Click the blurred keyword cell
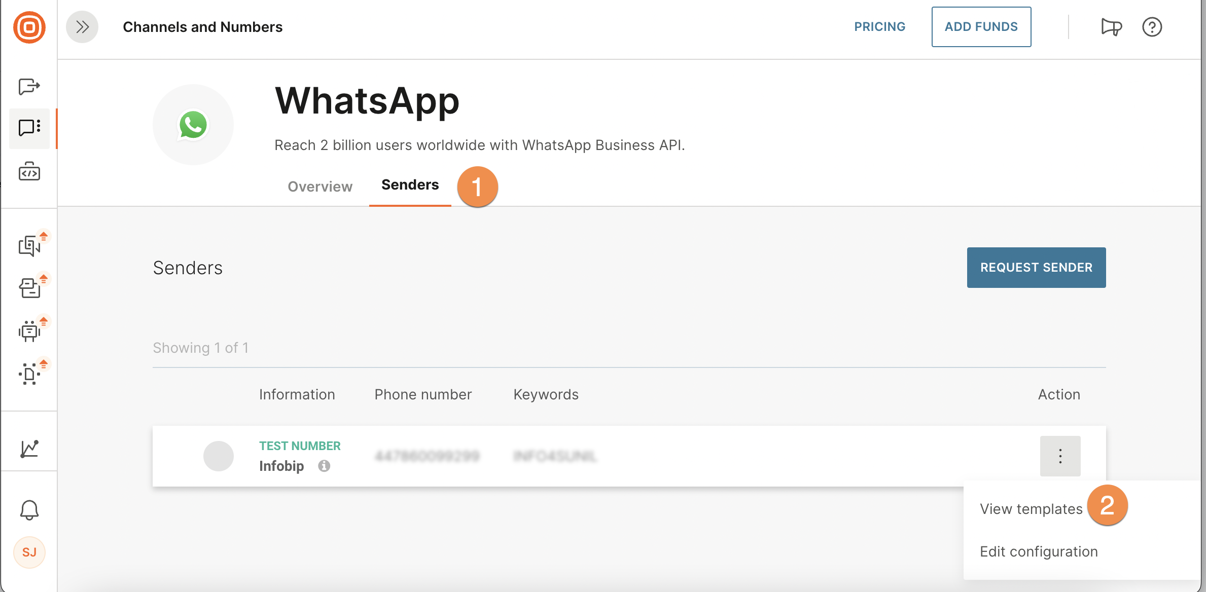 [555, 456]
